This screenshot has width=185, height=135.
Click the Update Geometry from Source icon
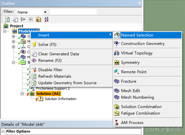point(34,83)
